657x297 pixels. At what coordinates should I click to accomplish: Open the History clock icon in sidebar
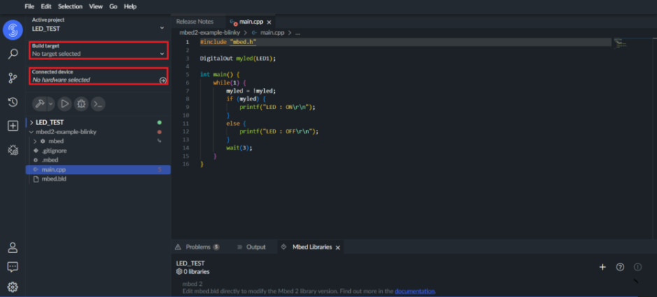[x=13, y=102]
